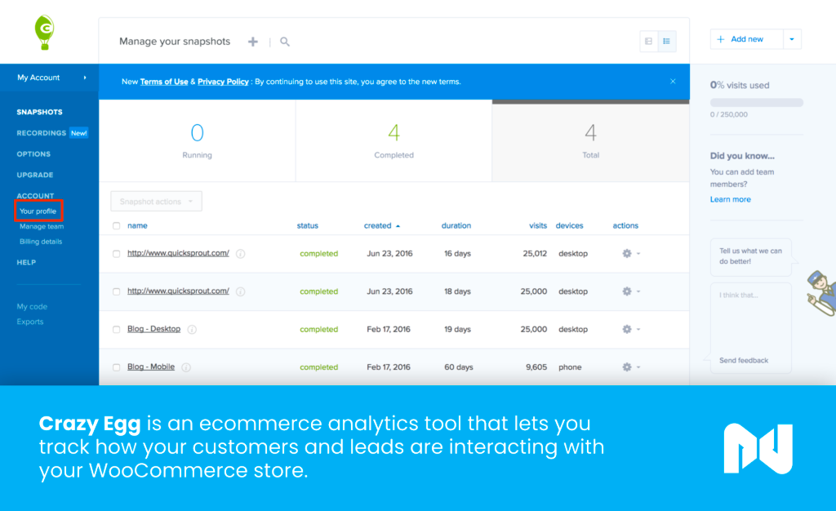Viewport: 836px width, 511px height.
Task: Expand the Add new dropdown arrow
Action: click(791, 38)
